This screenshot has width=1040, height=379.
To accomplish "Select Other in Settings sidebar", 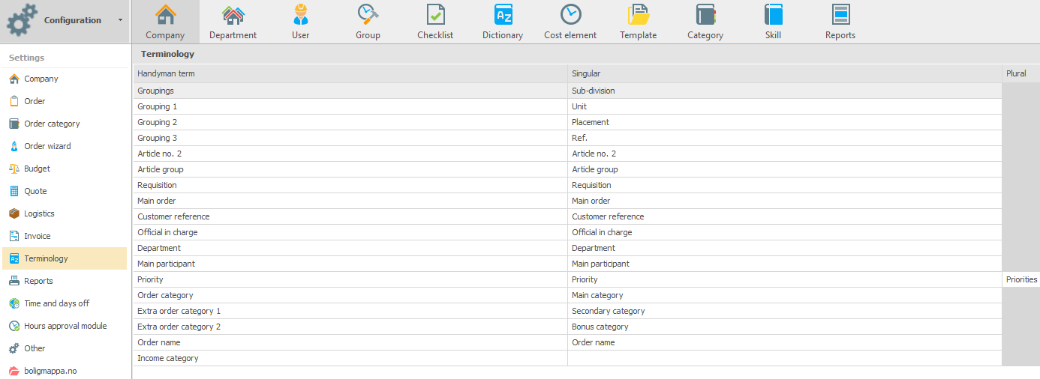I will click(x=65, y=348).
